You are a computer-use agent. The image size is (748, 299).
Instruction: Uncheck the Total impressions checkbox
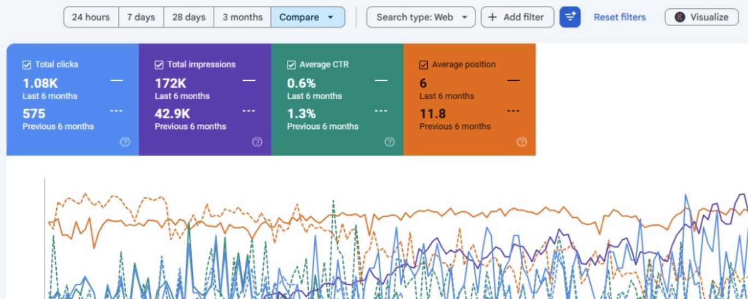(x=159, y=65)
